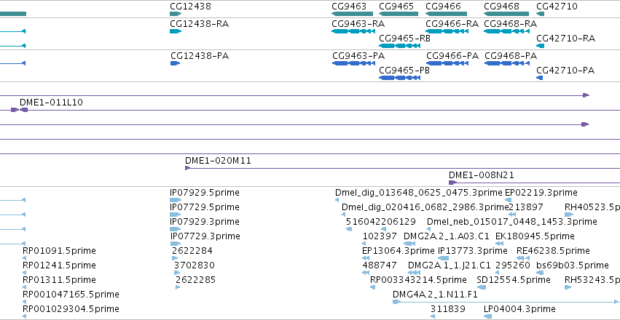This screenshot has width=620, height=320.
Task: Click protein CG9466-PA feature
Action: 447,63
